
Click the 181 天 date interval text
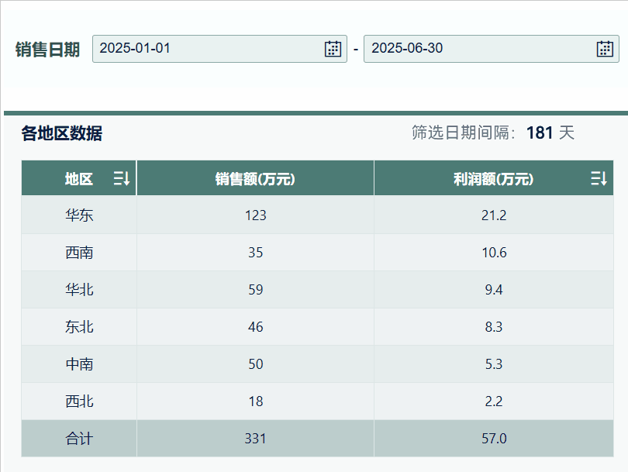tap(550, 133)
